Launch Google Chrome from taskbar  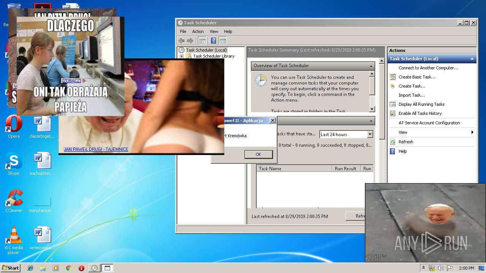pos(68,268)
